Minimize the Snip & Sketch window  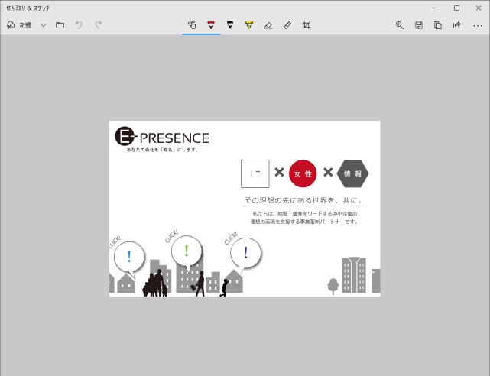pyautogui.click(x=435, y=8)
